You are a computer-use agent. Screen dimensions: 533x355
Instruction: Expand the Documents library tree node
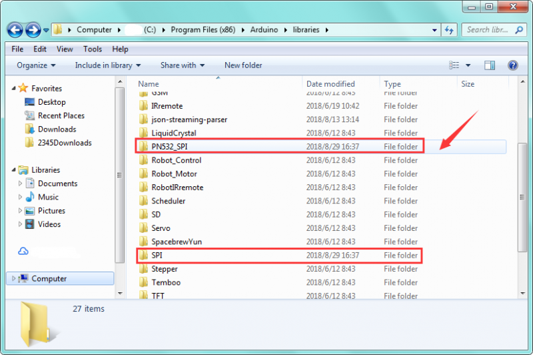click(x=20, y=184)
